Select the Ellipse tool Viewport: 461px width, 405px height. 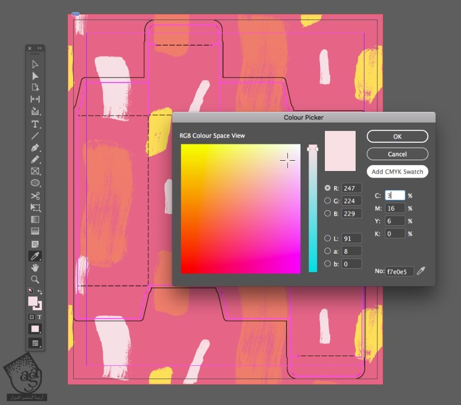35,183
